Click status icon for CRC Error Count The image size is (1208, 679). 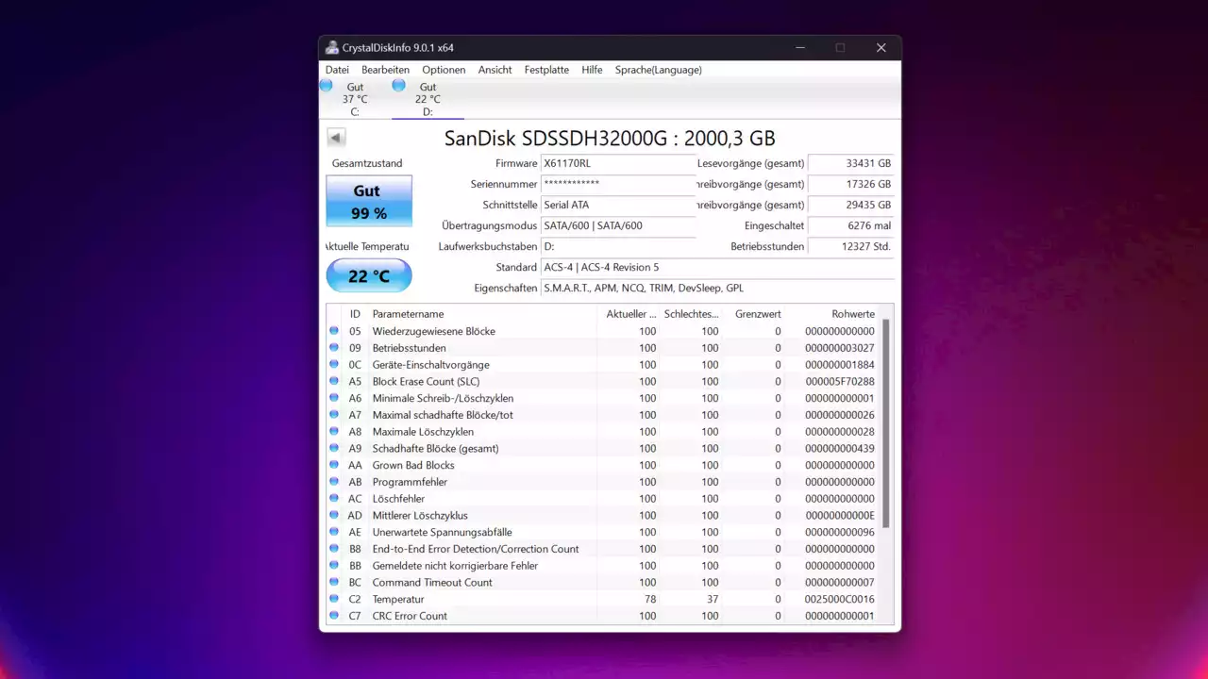334,616
